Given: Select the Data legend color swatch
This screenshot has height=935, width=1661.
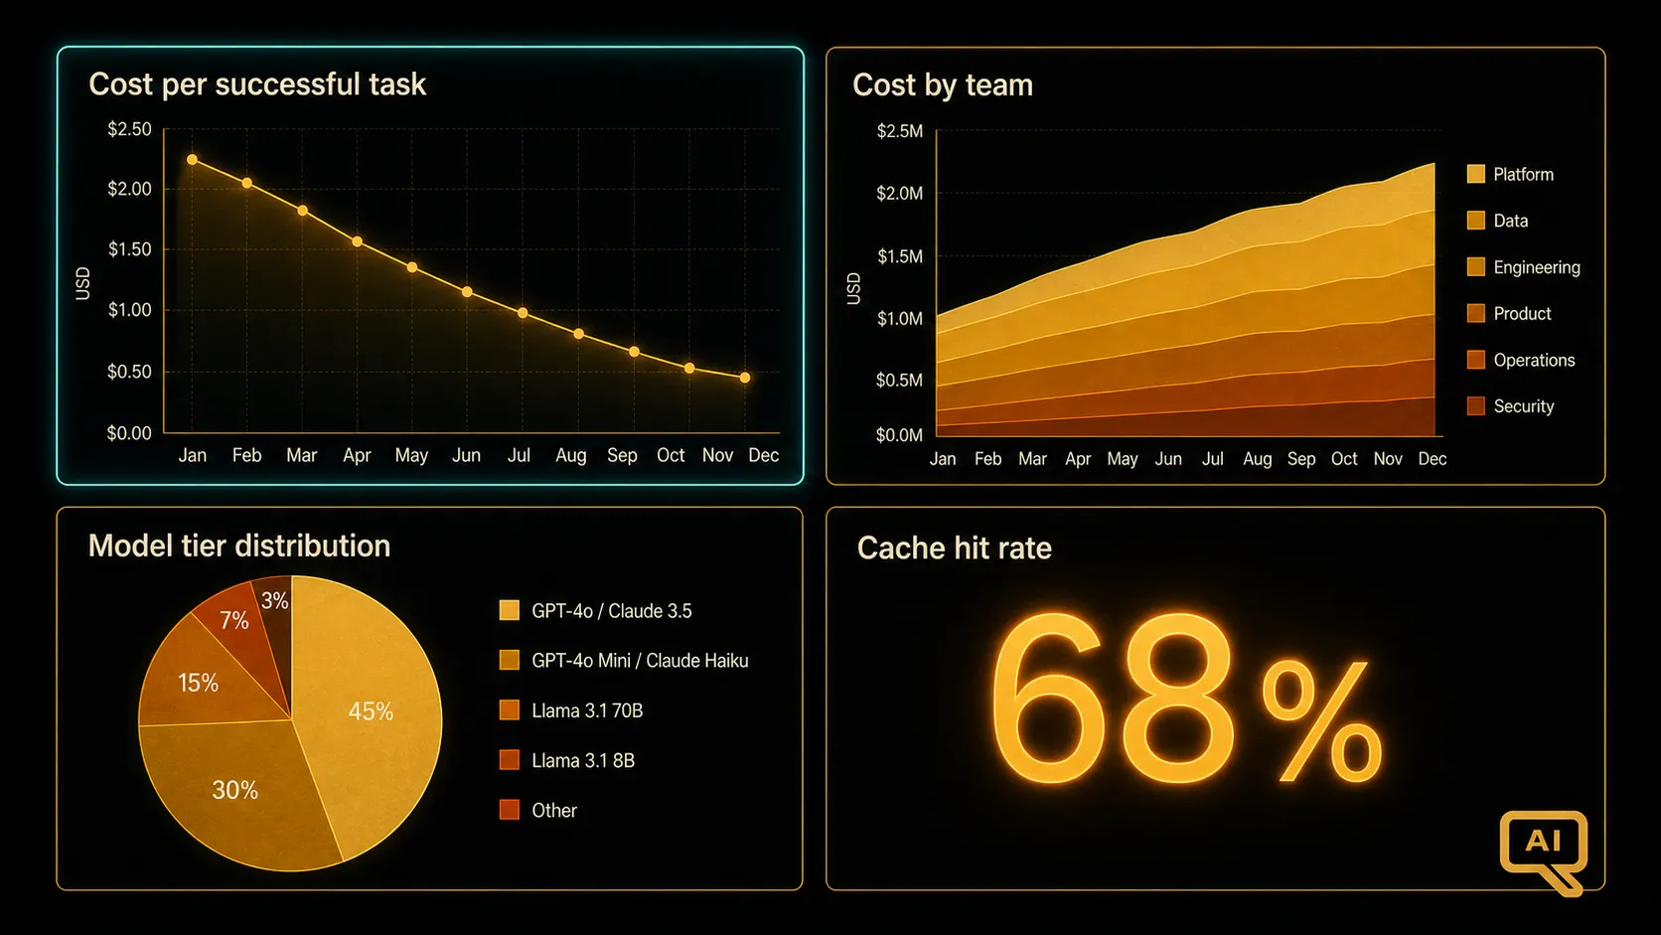Looking at the screenshot, I should pos(1476,221).
